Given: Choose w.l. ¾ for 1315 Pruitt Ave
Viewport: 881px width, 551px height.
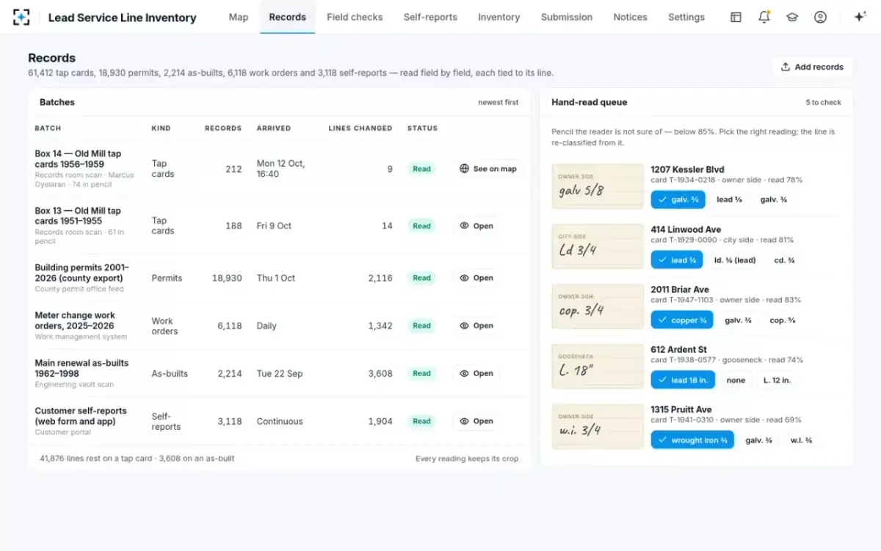Looking at the screenshot, I should (801, 441).
